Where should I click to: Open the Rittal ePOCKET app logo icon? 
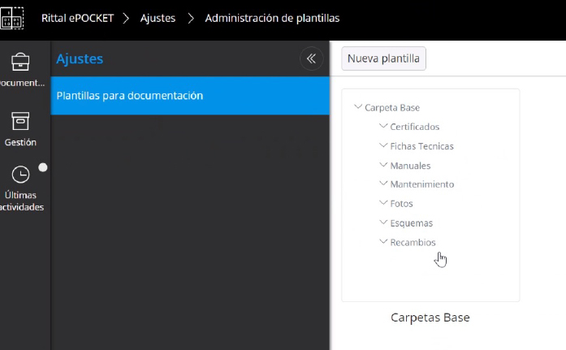coord(12,18)
